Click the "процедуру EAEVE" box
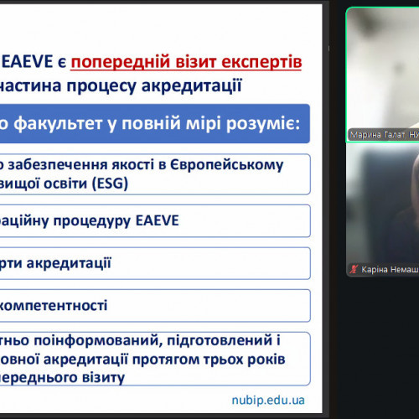 click(155, 221)
